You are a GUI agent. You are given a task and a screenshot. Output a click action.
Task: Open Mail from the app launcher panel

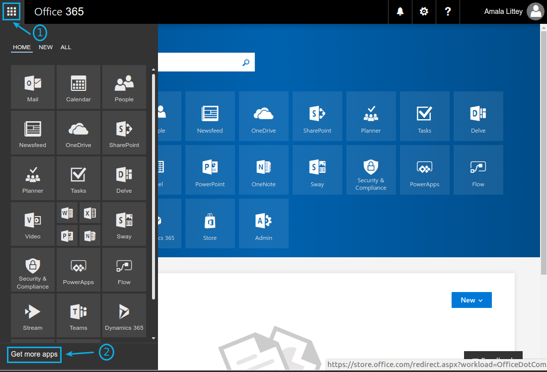point(33,87)
